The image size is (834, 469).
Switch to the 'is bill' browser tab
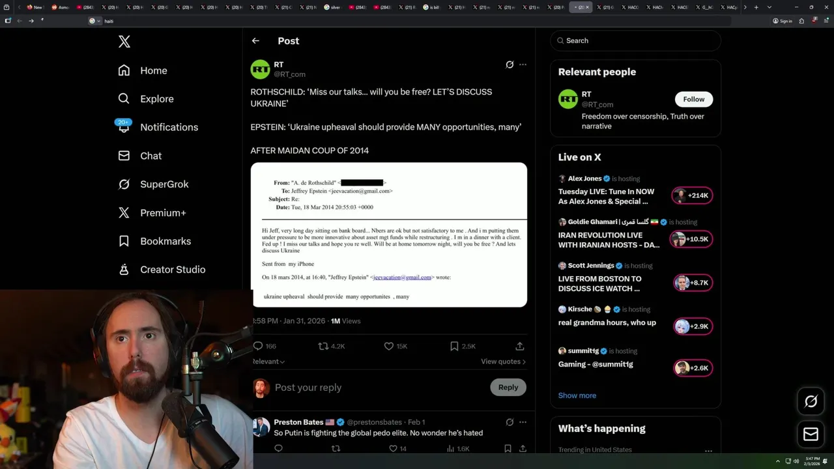click(x=432, y=7)
